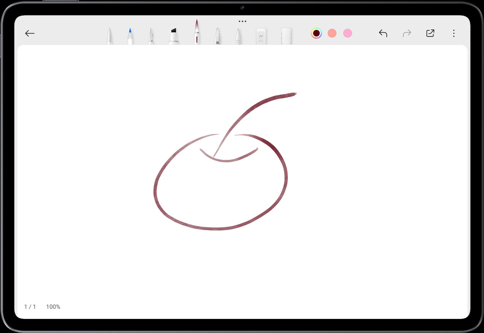
Task: Tap the 100% zoom level indicator
Action: pos(53,307)
